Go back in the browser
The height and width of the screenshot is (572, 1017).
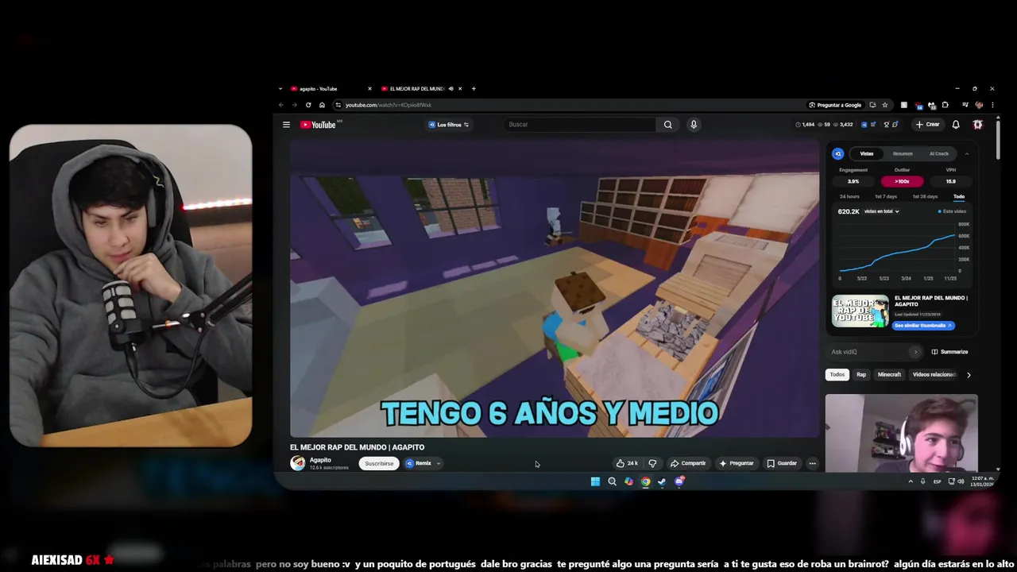(280, 105)
